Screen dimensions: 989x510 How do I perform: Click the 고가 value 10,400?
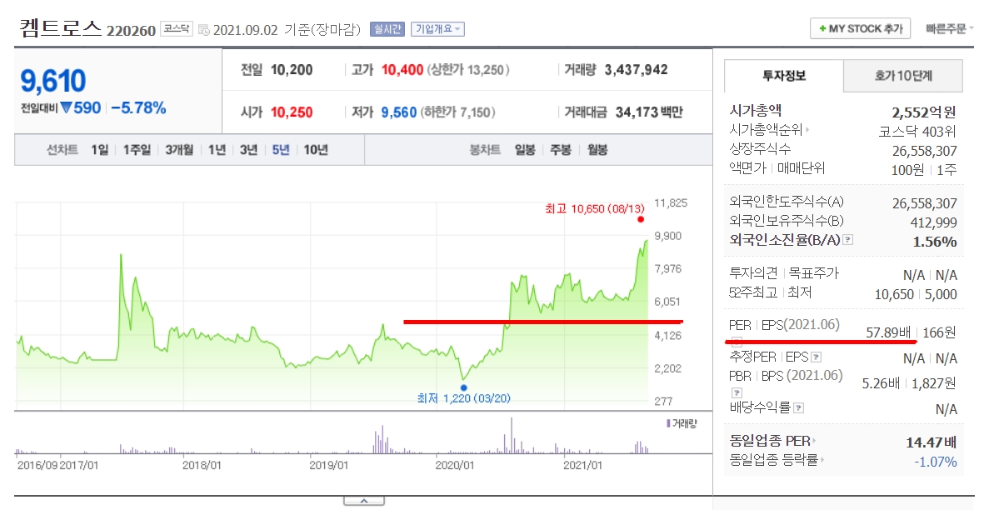click(402, 70)
